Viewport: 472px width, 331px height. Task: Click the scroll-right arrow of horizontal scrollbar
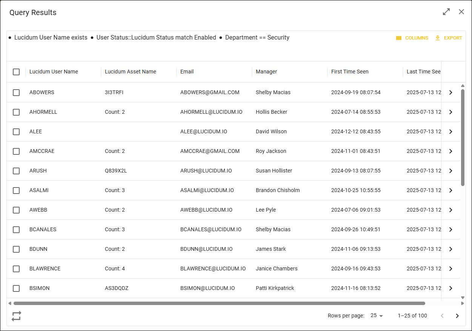click(463, 303)
